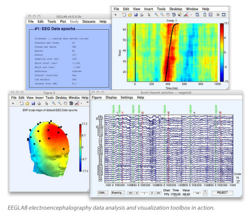Open Window menu in Figure 2 window

pos(74,98)
